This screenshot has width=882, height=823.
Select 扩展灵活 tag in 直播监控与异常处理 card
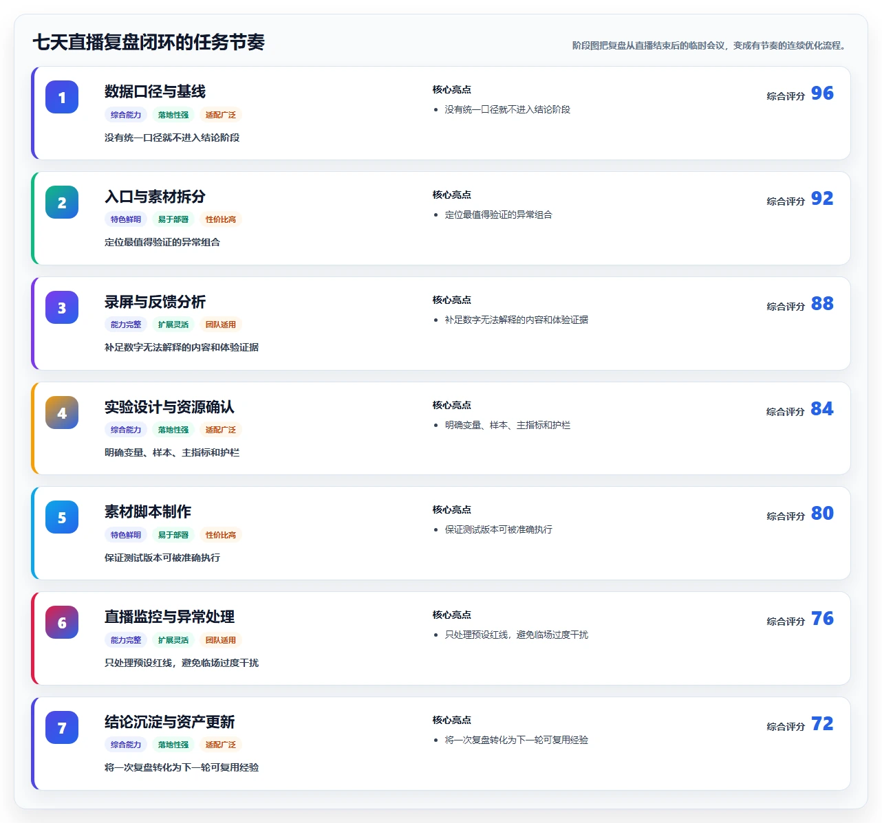pyautogui.click(x=173, y=640)
